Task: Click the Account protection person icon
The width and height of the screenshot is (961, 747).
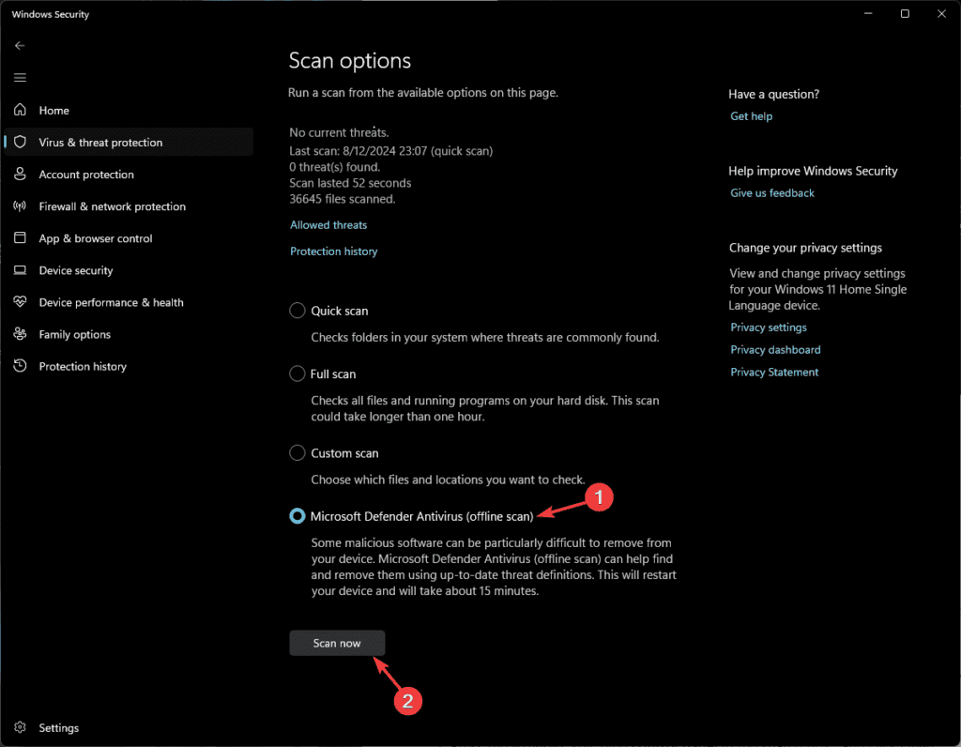Action: tap(20, 174)
